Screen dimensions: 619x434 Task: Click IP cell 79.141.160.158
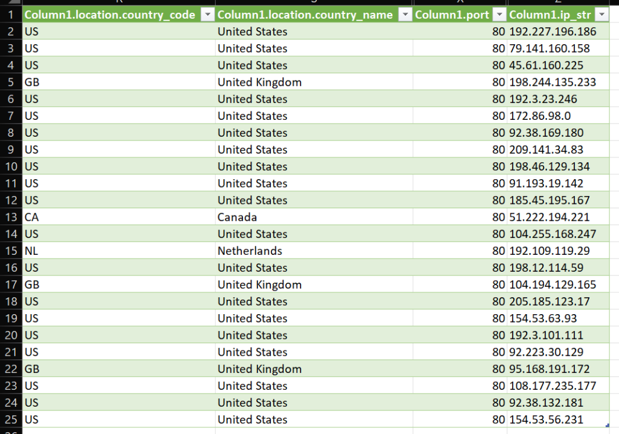(558, 48)
